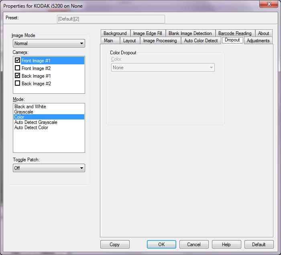Image resolution: width=281 pixels, height=255 pixels.
Task: Open the Blank Image Detection tab
Action: [190, 33]
